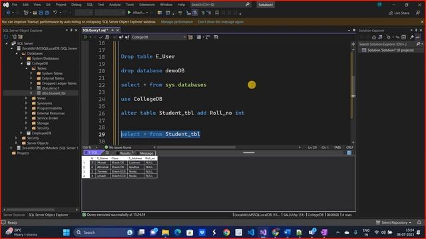Screen dimensions: 426x239
Task: Switch to the Server Explorer bottom tab
Action: coord(15,215)
